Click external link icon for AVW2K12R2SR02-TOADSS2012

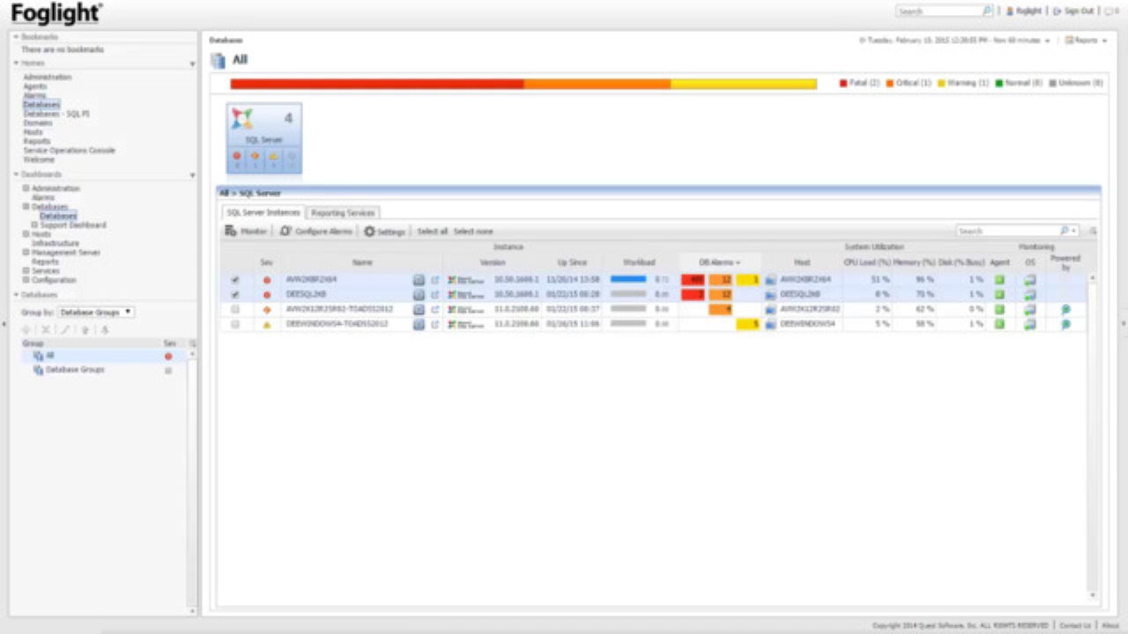(x=434, y=309)
